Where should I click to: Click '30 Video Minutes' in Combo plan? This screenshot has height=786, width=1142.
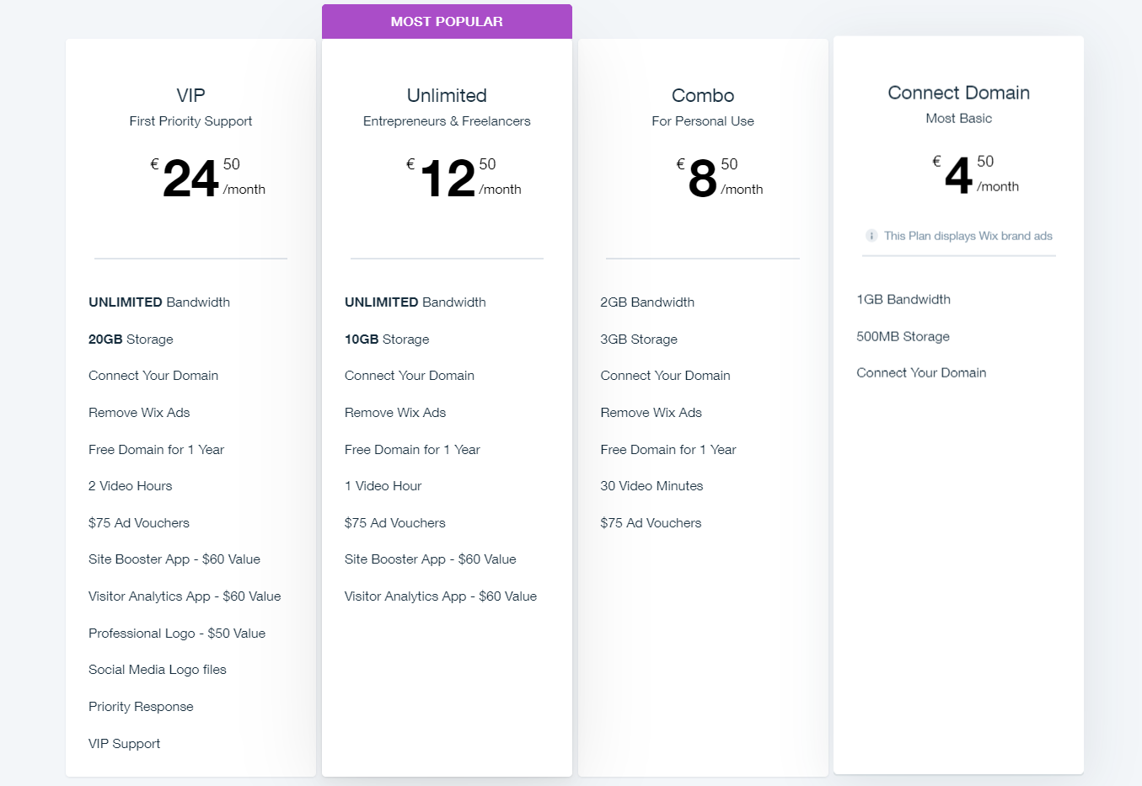coord(651,485)
